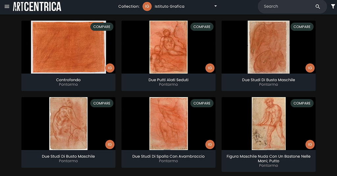Click top-row Due Studi Di Busto Maschile title

(269, 80)
